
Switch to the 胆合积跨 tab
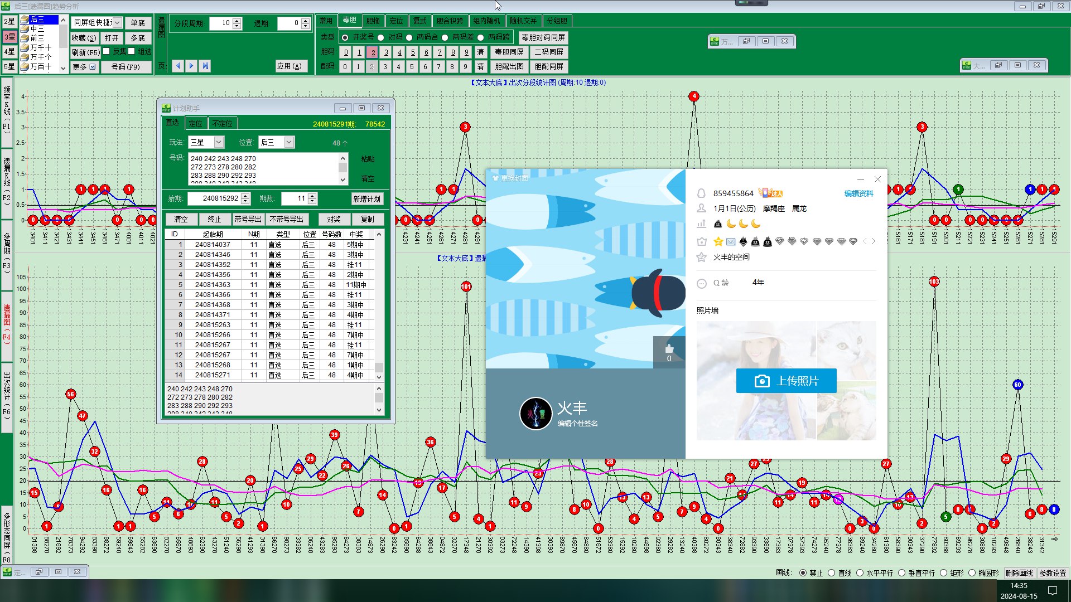(450, 21)
